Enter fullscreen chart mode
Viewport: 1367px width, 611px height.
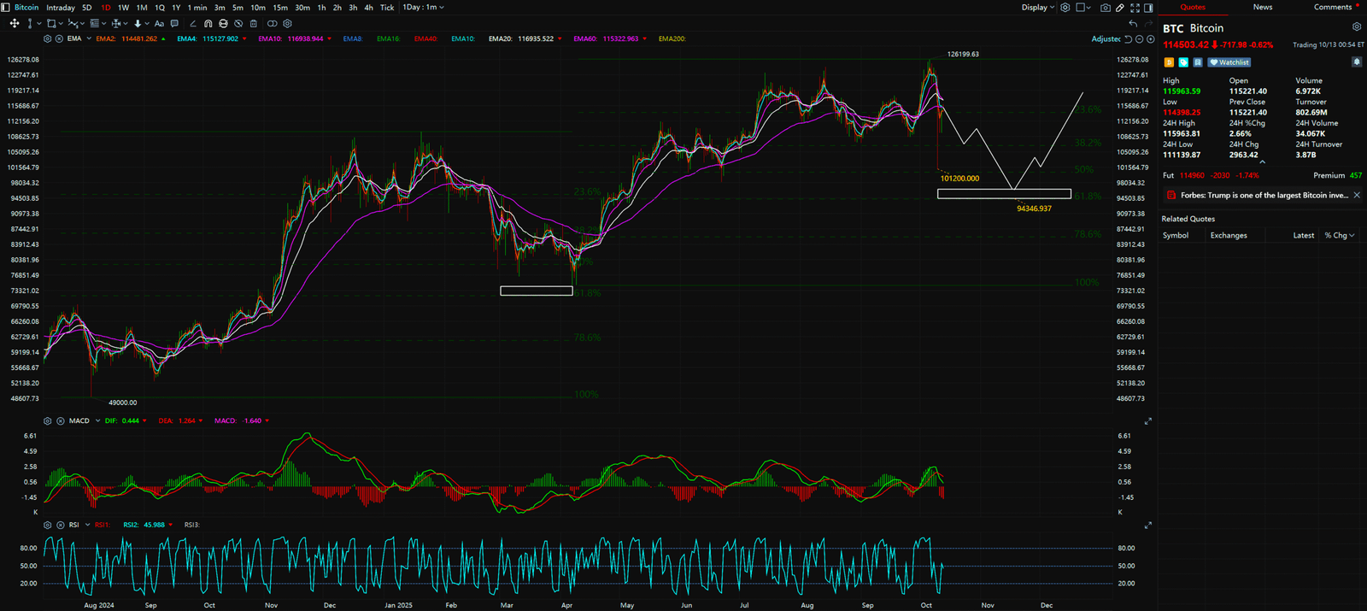click(x=1135, y=8)
